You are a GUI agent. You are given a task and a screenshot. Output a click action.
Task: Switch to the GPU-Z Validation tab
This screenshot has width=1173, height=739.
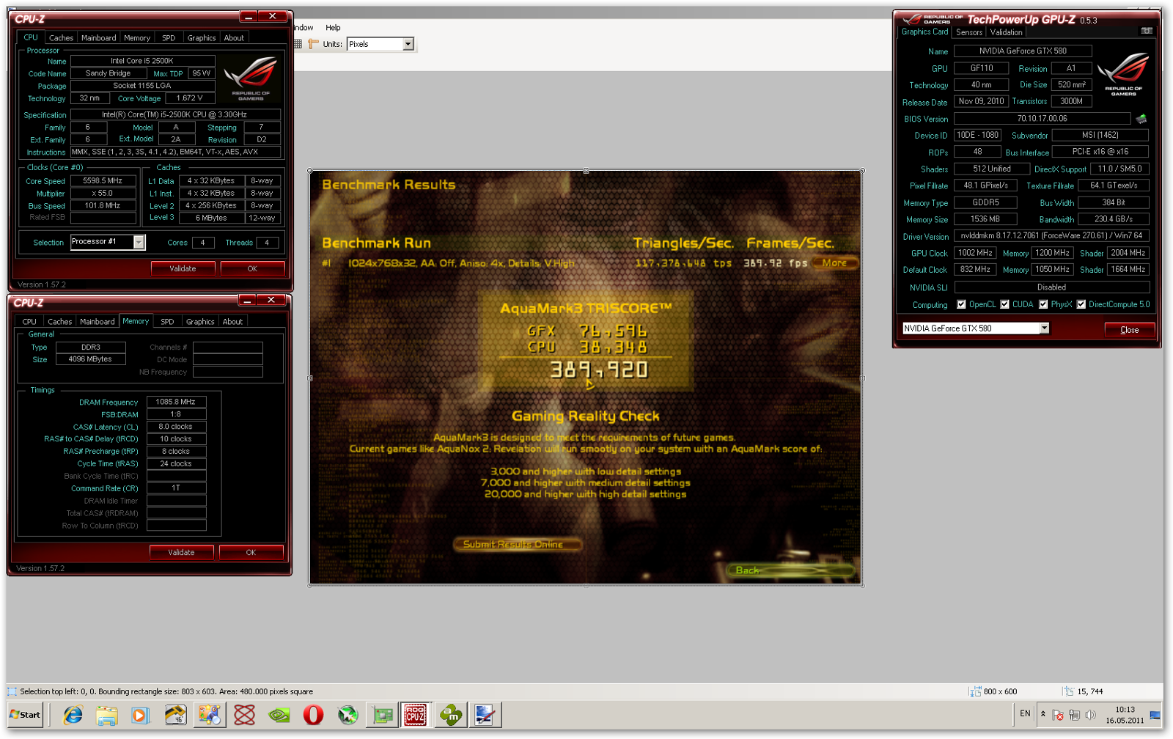(x=1006, y=32)
